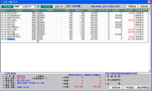
Task: Click the 상호명 column header
Action: click(x=19, y=11)
